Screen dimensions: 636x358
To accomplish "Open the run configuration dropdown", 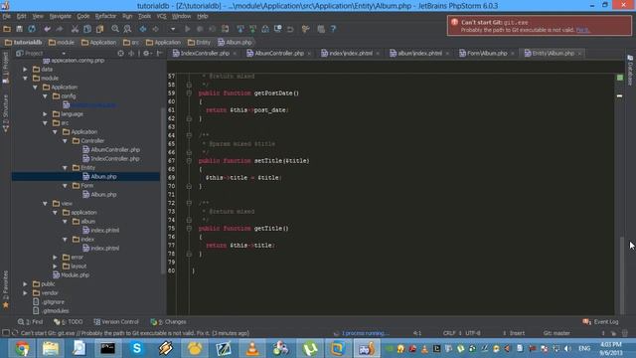I will click(173, 29).
